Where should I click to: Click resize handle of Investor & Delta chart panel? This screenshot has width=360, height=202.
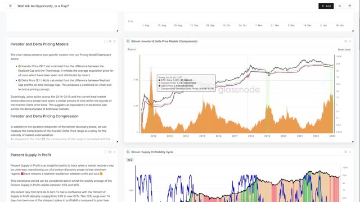click(353, 142)
